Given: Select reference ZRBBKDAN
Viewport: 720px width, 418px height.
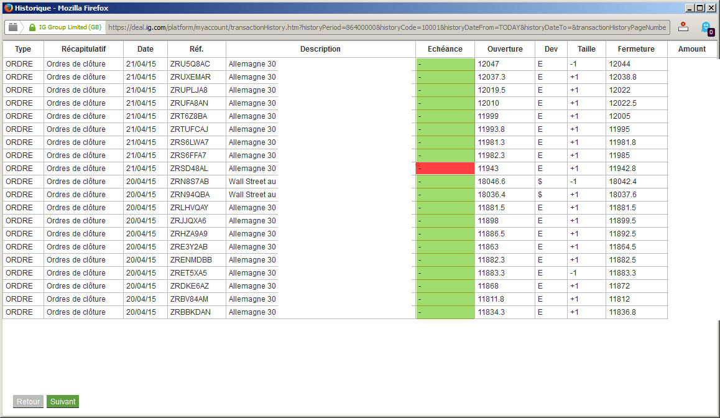Looking at the screenshot, I should (x=190, y=312).
